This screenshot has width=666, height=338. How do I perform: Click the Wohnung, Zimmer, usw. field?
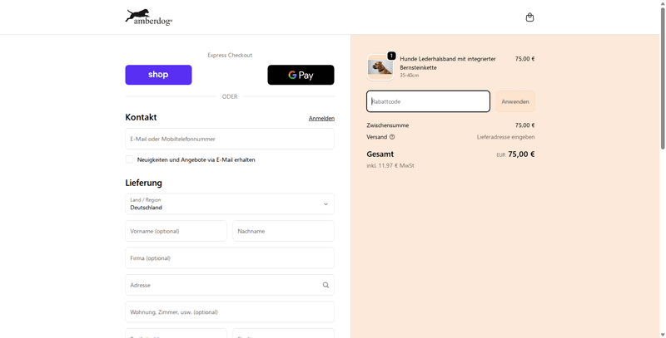pyautogui.click(x=230, y=311)
